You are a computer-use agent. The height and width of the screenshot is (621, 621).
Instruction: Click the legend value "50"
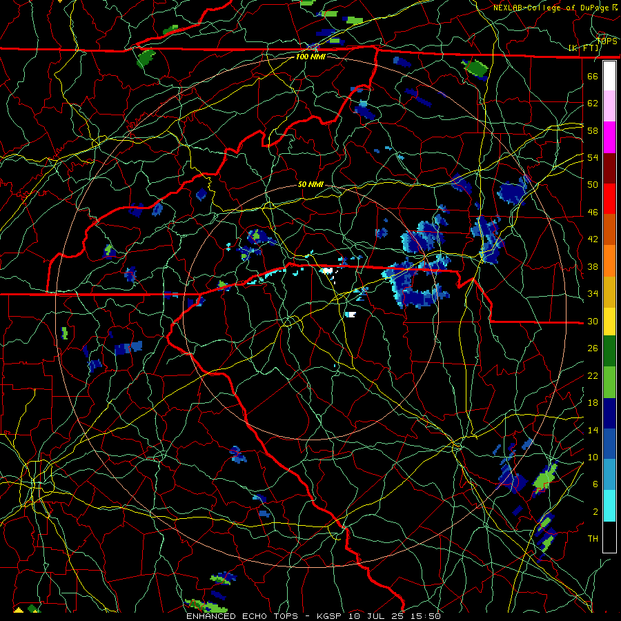point(593,185)
